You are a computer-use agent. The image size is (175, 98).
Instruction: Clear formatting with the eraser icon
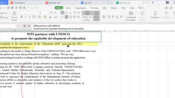56,17
